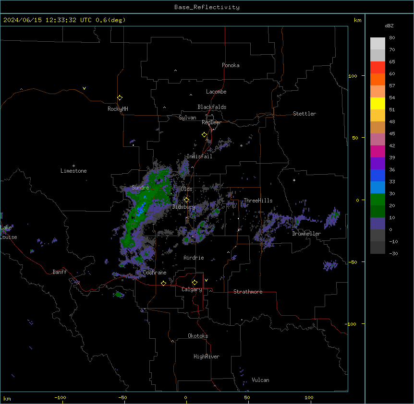Select the yellow diamond marker directly above Calgary label

195,283
